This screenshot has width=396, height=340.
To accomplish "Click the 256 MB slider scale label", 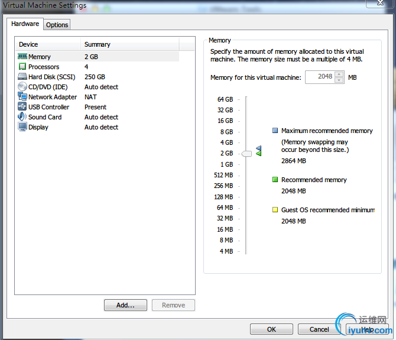I will click(x=223, y=186).
